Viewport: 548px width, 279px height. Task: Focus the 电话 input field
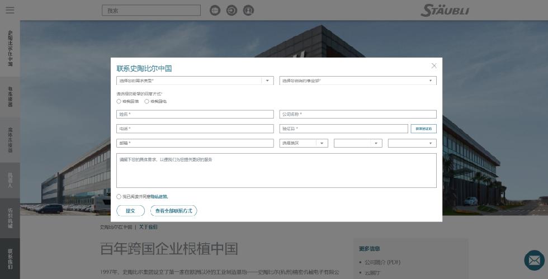195,129
